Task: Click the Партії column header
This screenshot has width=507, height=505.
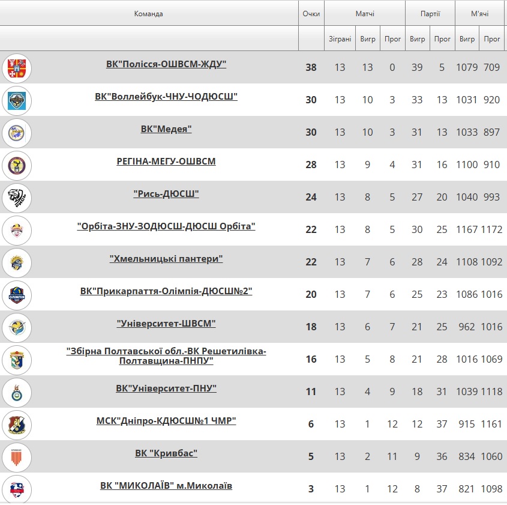Action: (x=430, y=14)
